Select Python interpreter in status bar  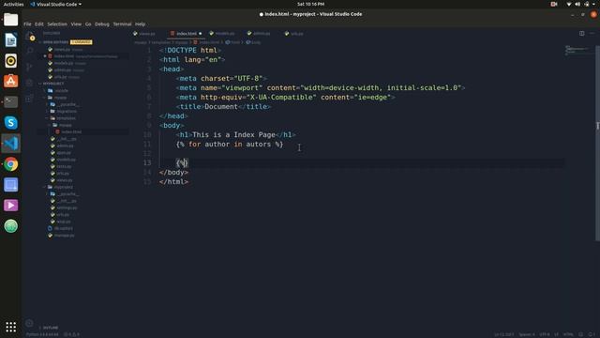tap(42, 334)
